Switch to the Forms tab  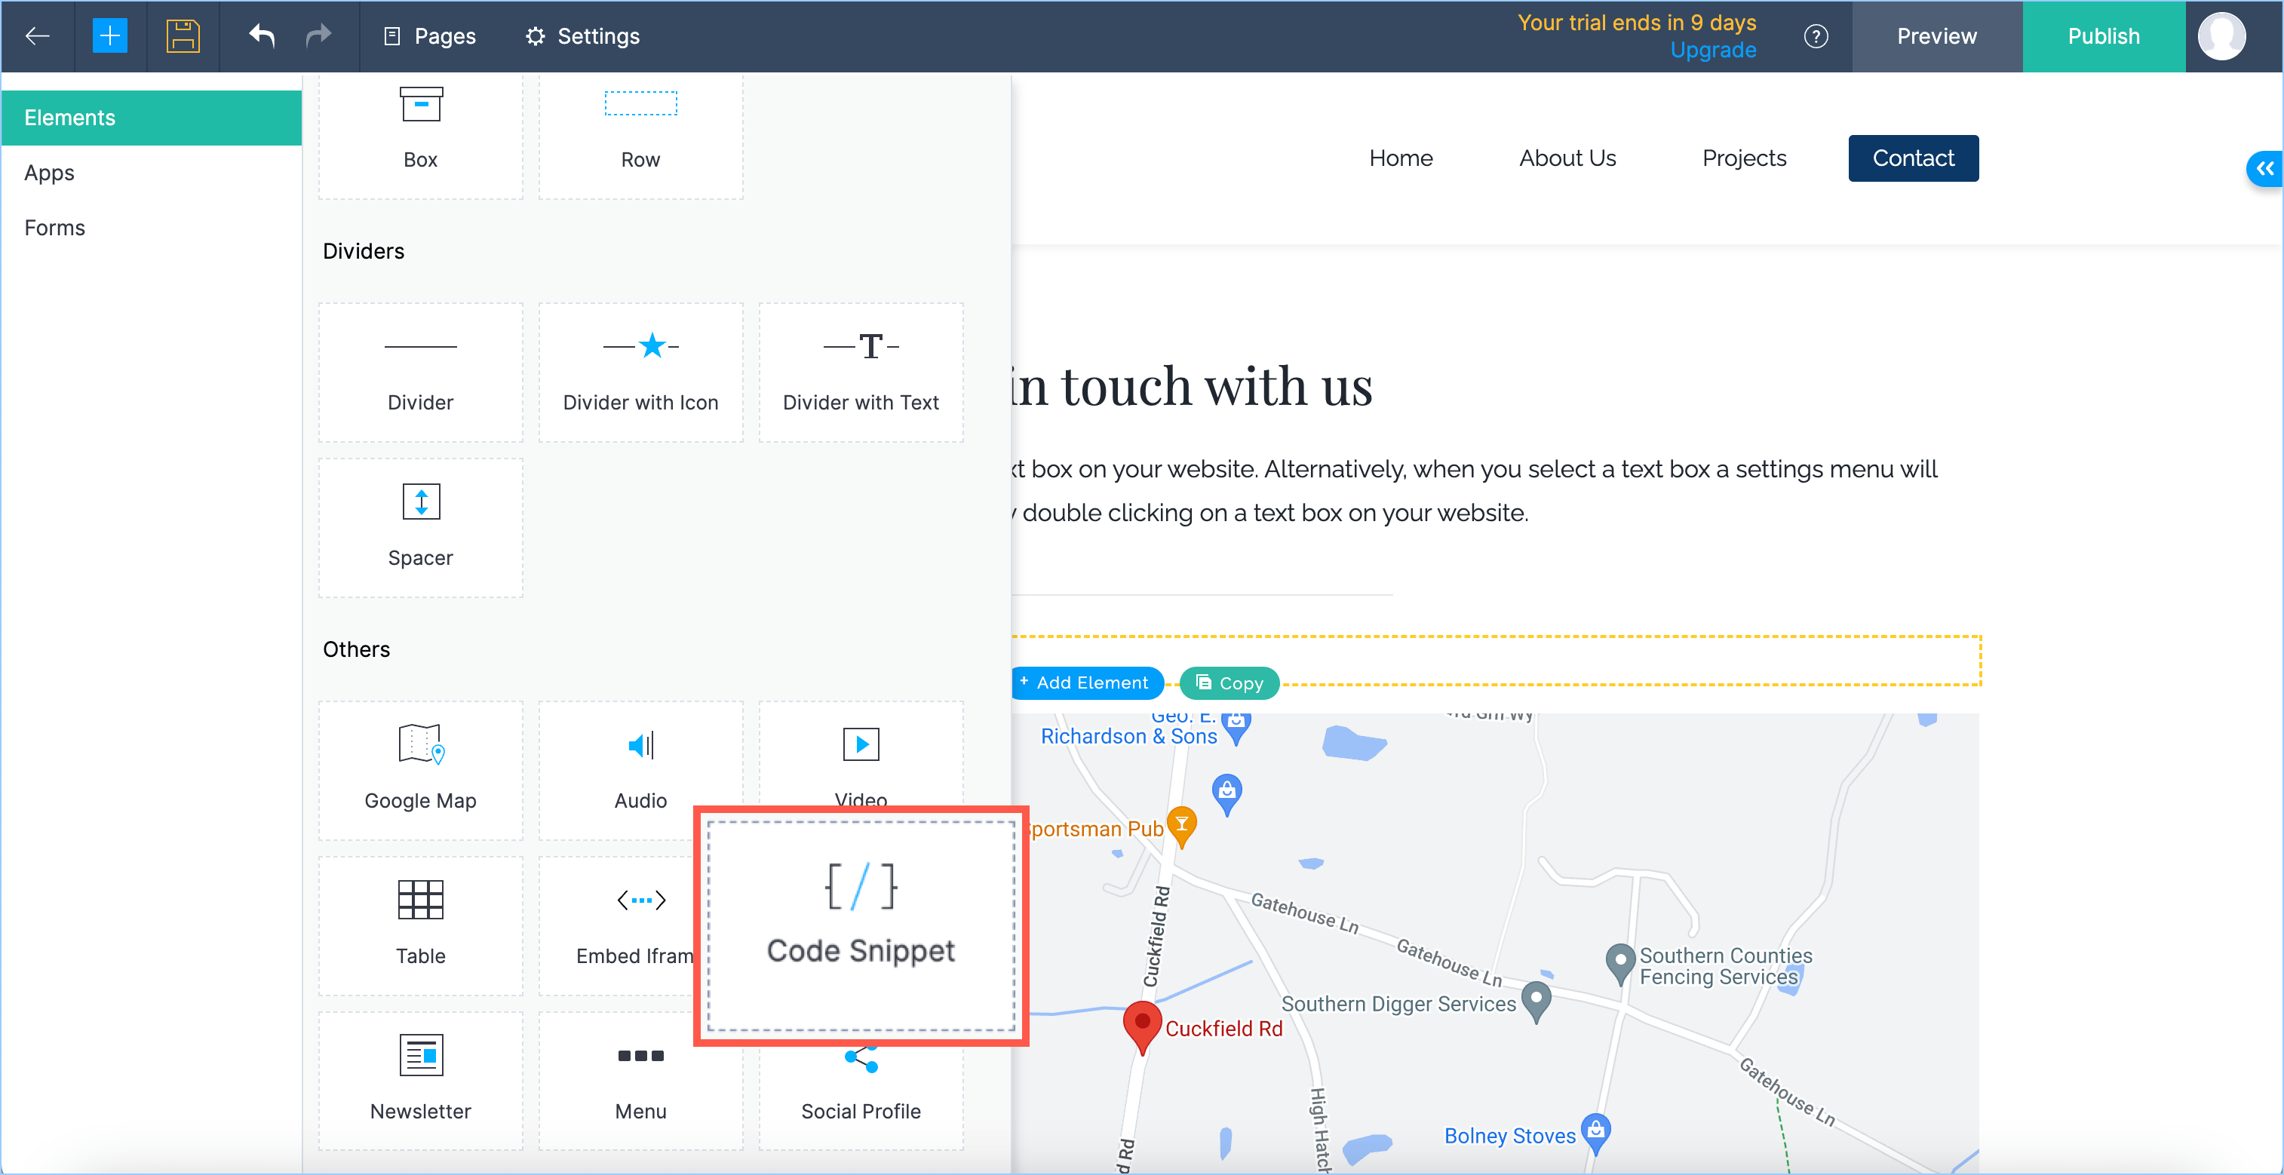click(55, 228)
